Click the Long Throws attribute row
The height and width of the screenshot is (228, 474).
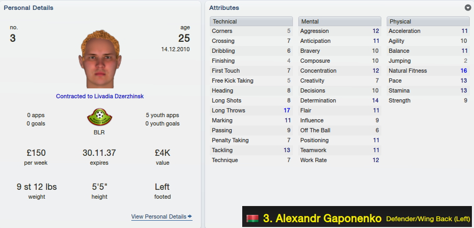(x=251, y=110)
